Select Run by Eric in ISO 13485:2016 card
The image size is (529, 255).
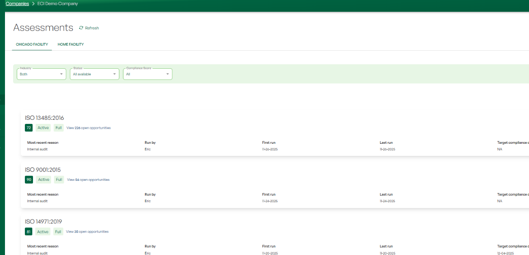[147, 149]
